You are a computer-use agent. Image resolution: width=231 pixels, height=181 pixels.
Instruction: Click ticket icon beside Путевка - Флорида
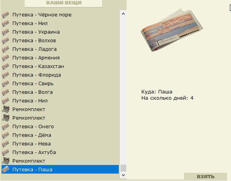[x=5, y=75]
